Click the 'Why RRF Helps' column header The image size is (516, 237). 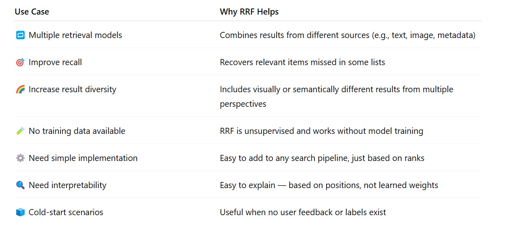tap(249, 12)
